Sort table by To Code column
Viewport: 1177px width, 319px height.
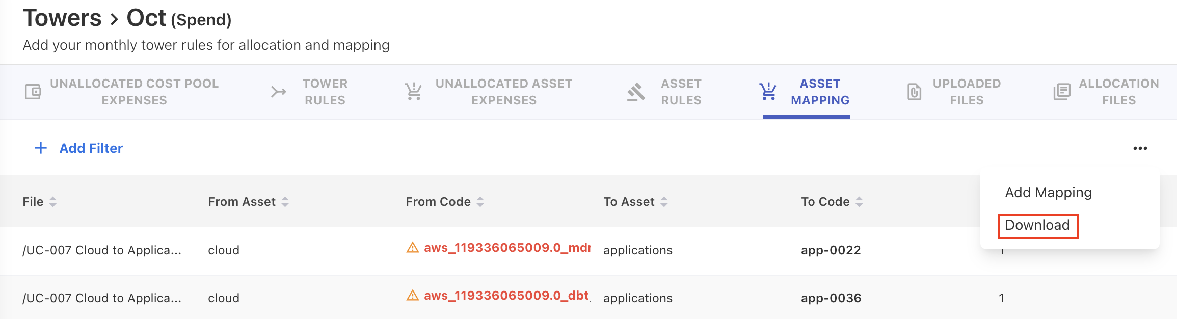[859, 202]
